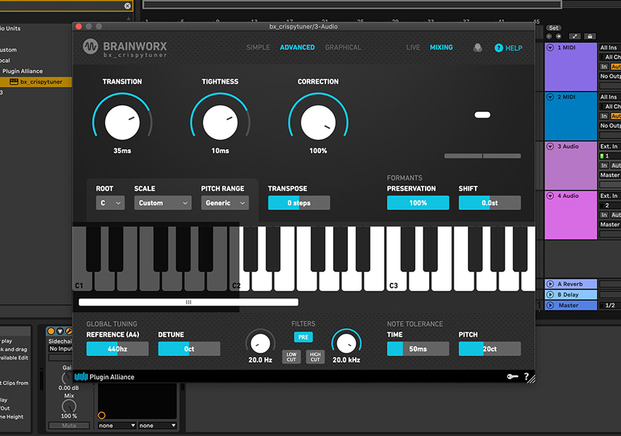Open the Brainworx user account icon

[x=477, y=47]
